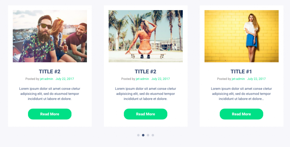The height and width of the screenshot is (147, 290).
Task: Click the TITLE #1 post heading
Action: (241, 72)
